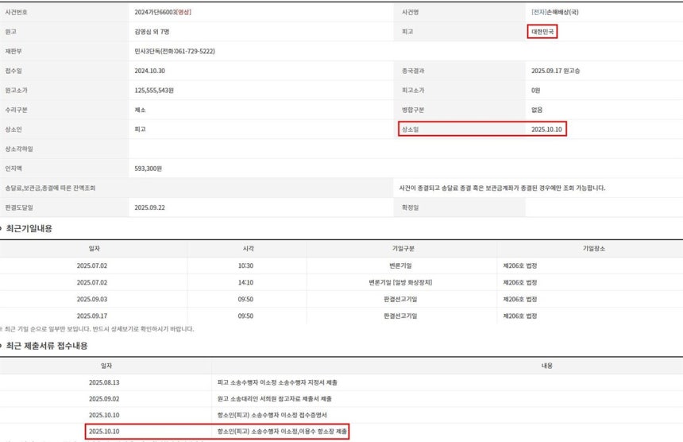Click the [영상] link beside the case number
Viewport: 683px width, 442px height.
click(x=183, y=13)
